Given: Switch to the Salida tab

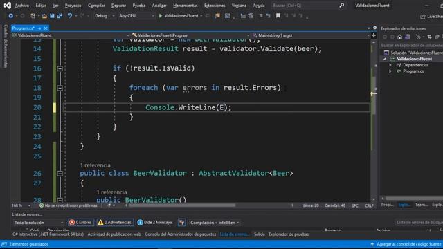Looking at the screenshot, I should [x=259, y=234].
